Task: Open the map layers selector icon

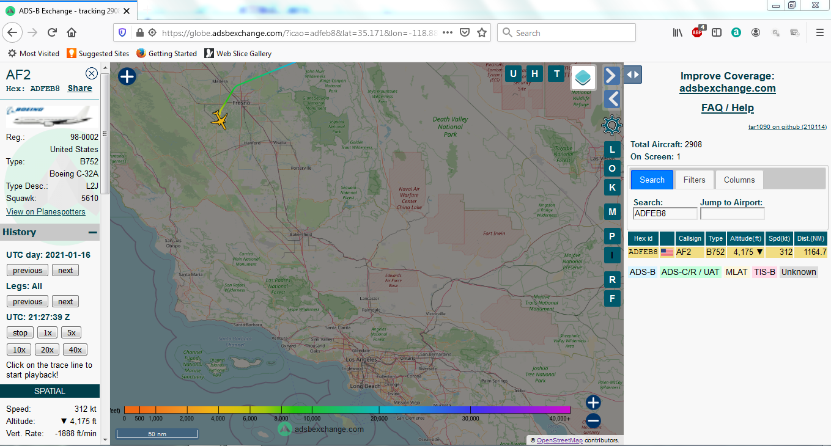Action: pos(583,77)
